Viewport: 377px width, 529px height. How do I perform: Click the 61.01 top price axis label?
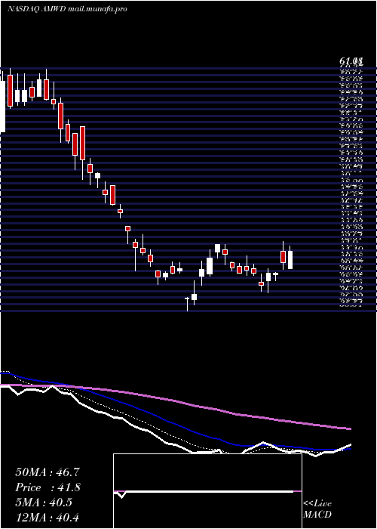tap(351, 62)
